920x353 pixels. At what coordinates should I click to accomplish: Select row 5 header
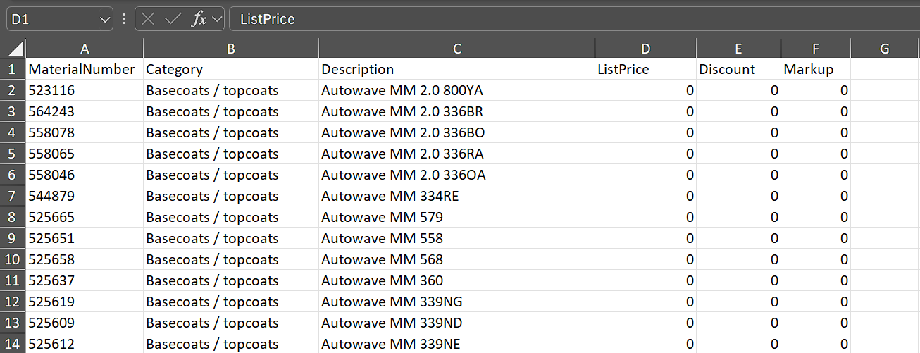coord(13,154)
